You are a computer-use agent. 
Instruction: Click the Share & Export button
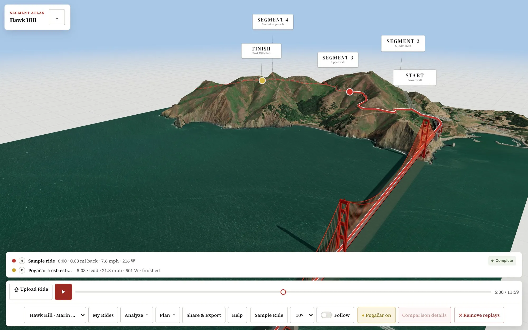click(204, 315)
